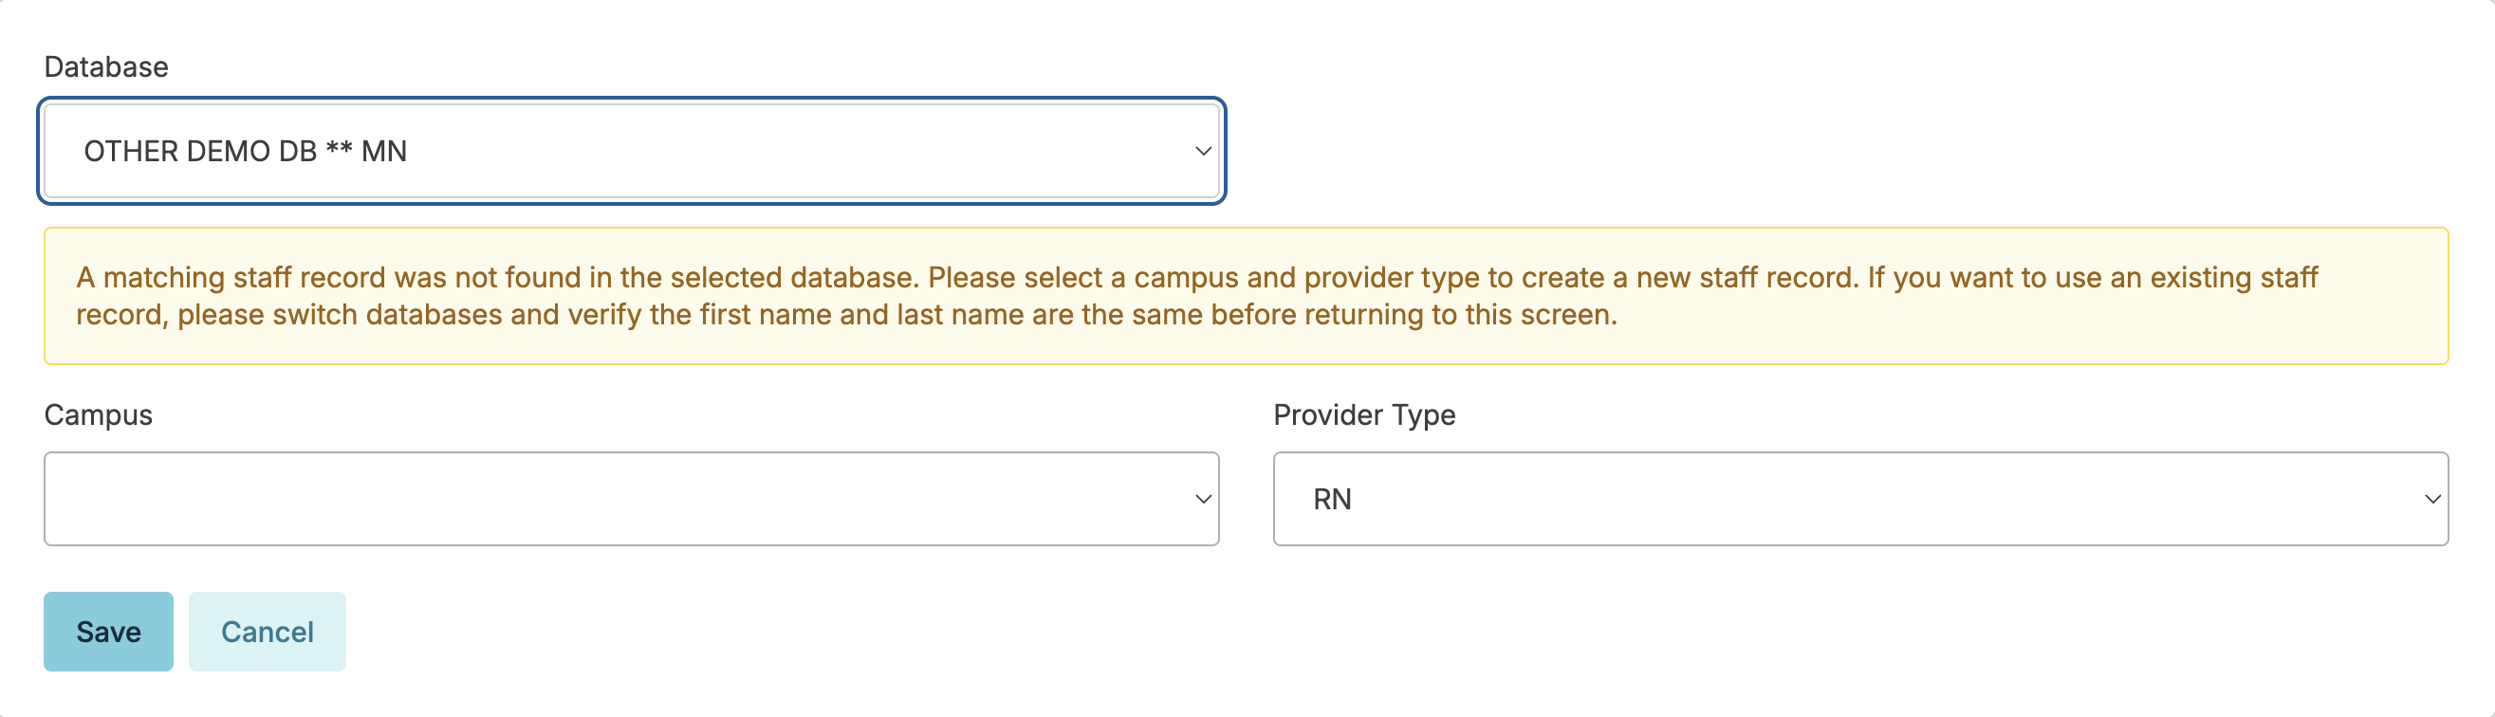The height and width of the screenshot is (717, 2495).
Task: Open the Database dropdown
Action: [630, 151]
